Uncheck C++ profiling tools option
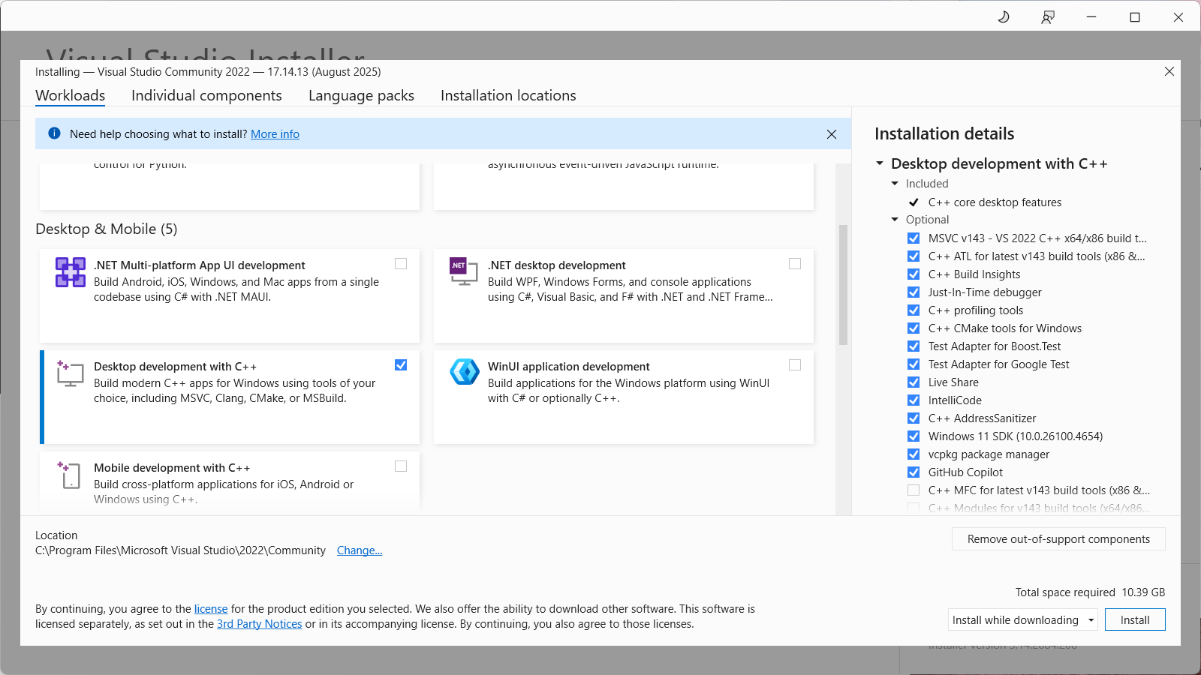The width and height of the screenshot is (1201, 675). (x=914, y=310)
